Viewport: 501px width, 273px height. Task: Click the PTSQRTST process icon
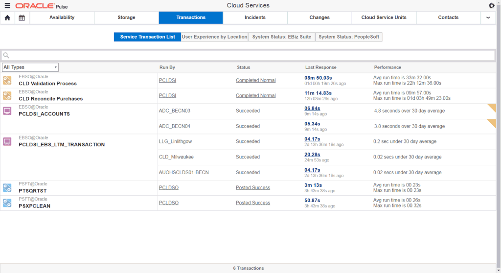click(7, 188)
